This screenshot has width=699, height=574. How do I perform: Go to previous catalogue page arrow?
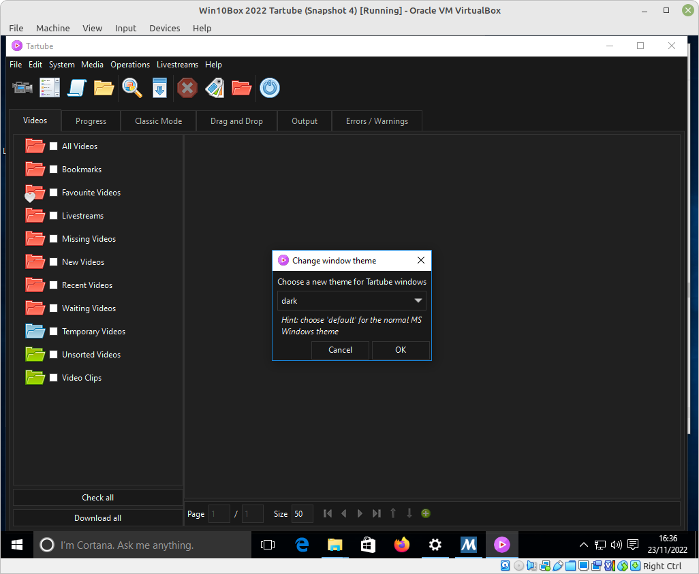point(343,513)
